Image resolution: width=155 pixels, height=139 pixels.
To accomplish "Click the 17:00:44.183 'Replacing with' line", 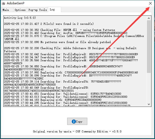I will (x=53, y=100).
